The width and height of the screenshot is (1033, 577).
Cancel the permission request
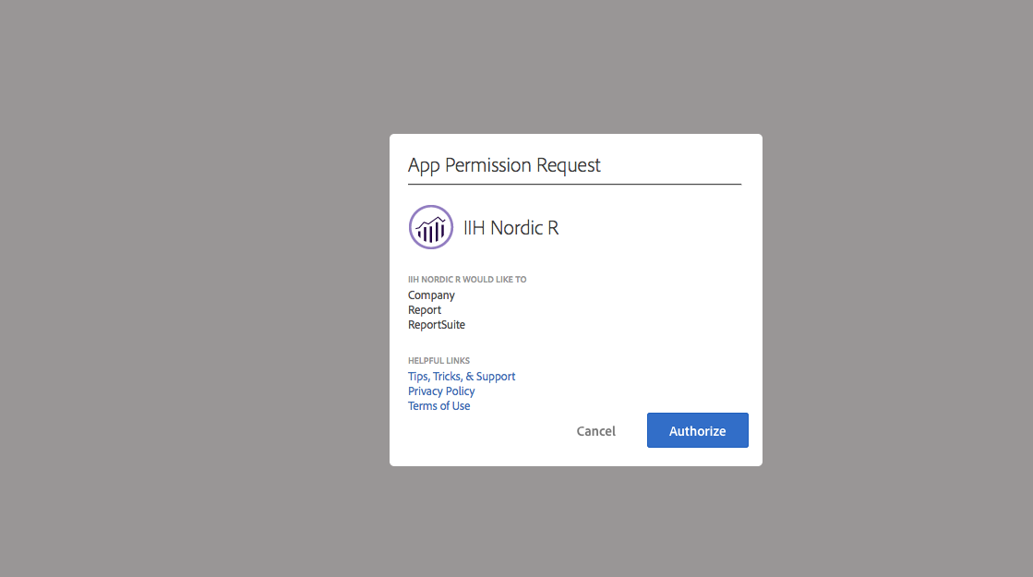pos(595,431)
